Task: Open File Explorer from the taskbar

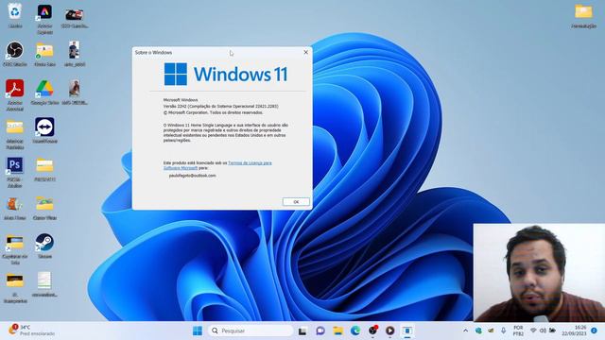Action: pos(338,331)
